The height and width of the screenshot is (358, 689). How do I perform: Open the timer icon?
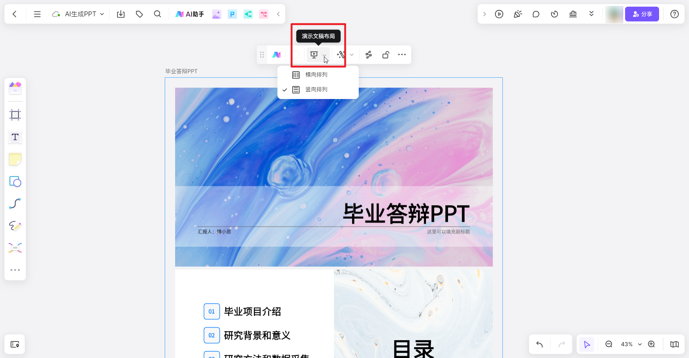(555, 14)
